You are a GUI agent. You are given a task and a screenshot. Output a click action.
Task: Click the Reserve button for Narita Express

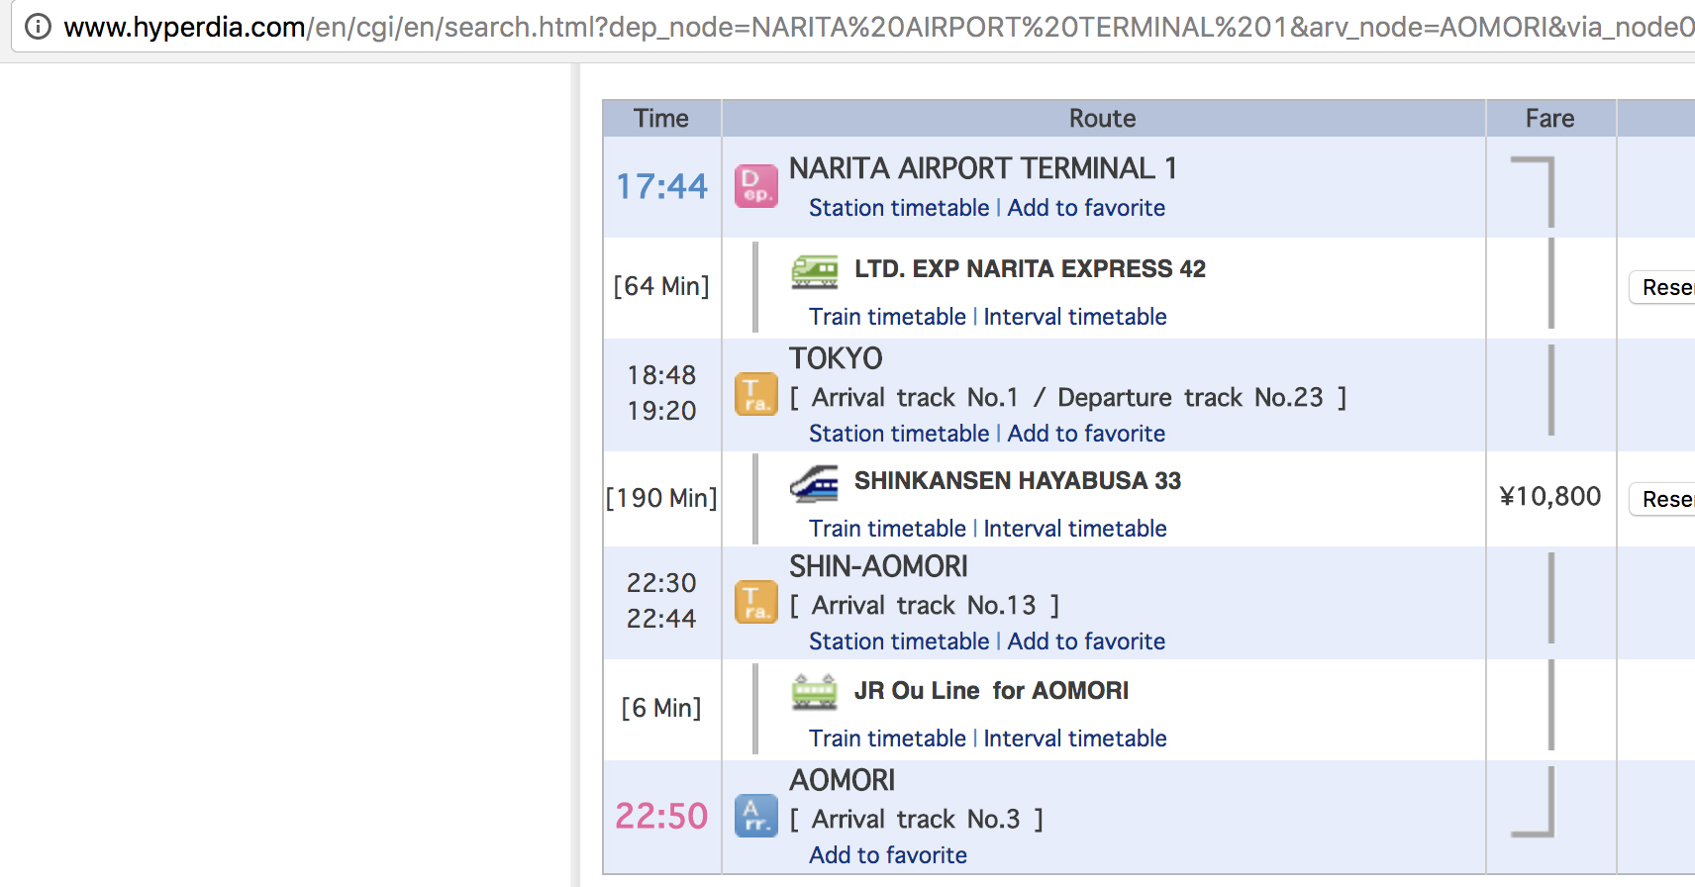point(1664,287)
